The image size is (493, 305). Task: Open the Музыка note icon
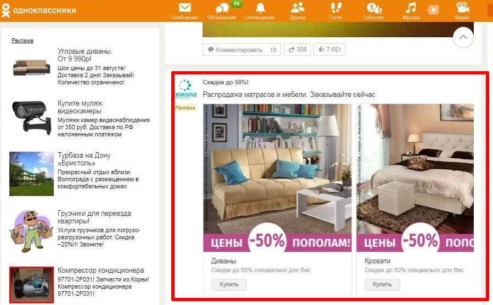click(411, 8)
